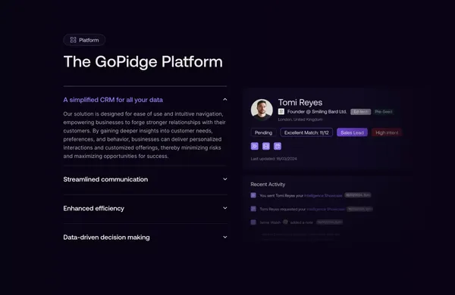This screenshot has height=295, width=455.
Task: Click the icon beside 'Tomi Reyes requested your'
Action: tap(253, 209)
